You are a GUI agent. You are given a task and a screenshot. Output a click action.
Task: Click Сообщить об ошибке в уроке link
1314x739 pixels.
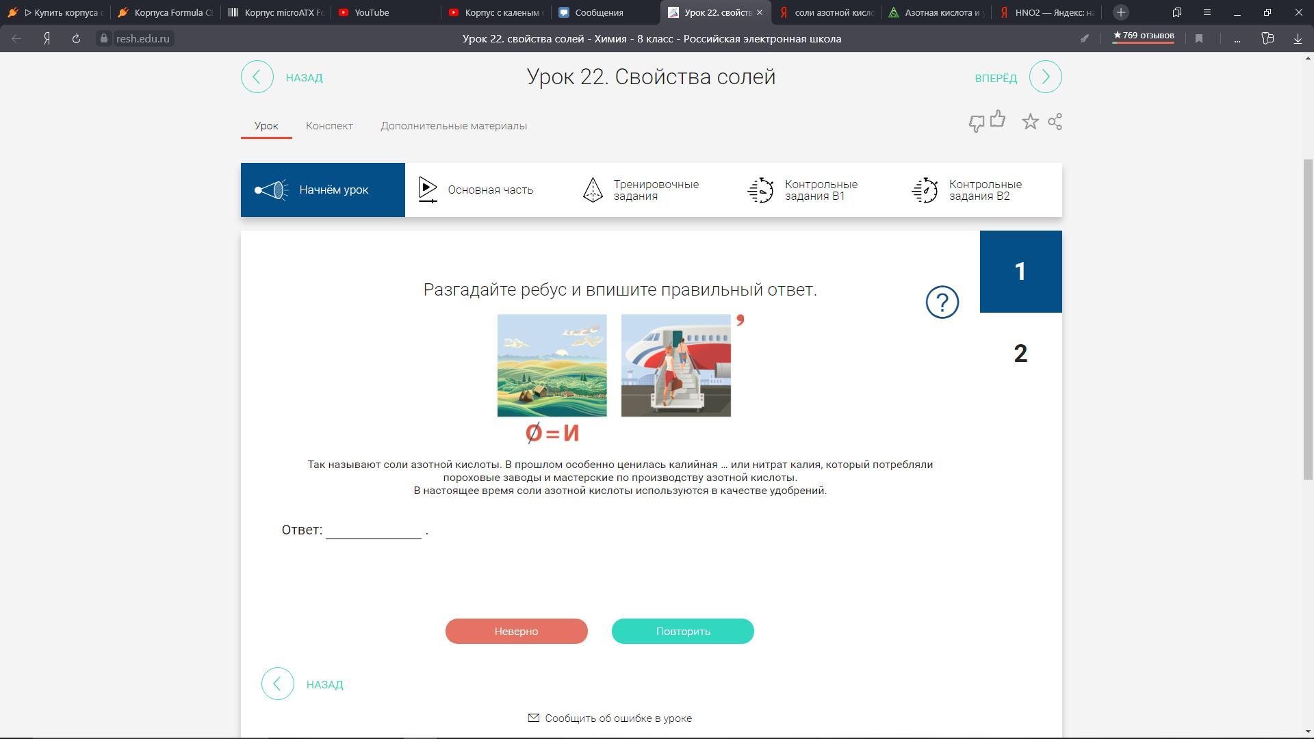617,718
